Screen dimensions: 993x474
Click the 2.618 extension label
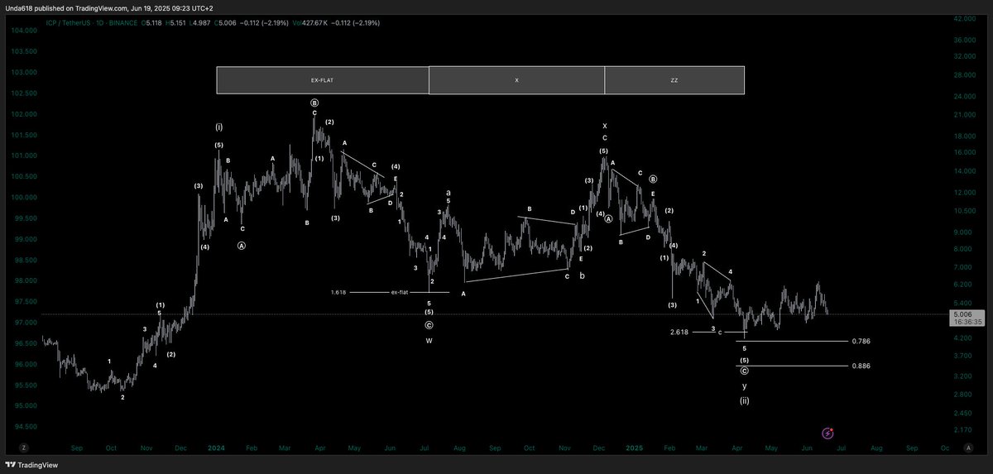tap(679, 332)
